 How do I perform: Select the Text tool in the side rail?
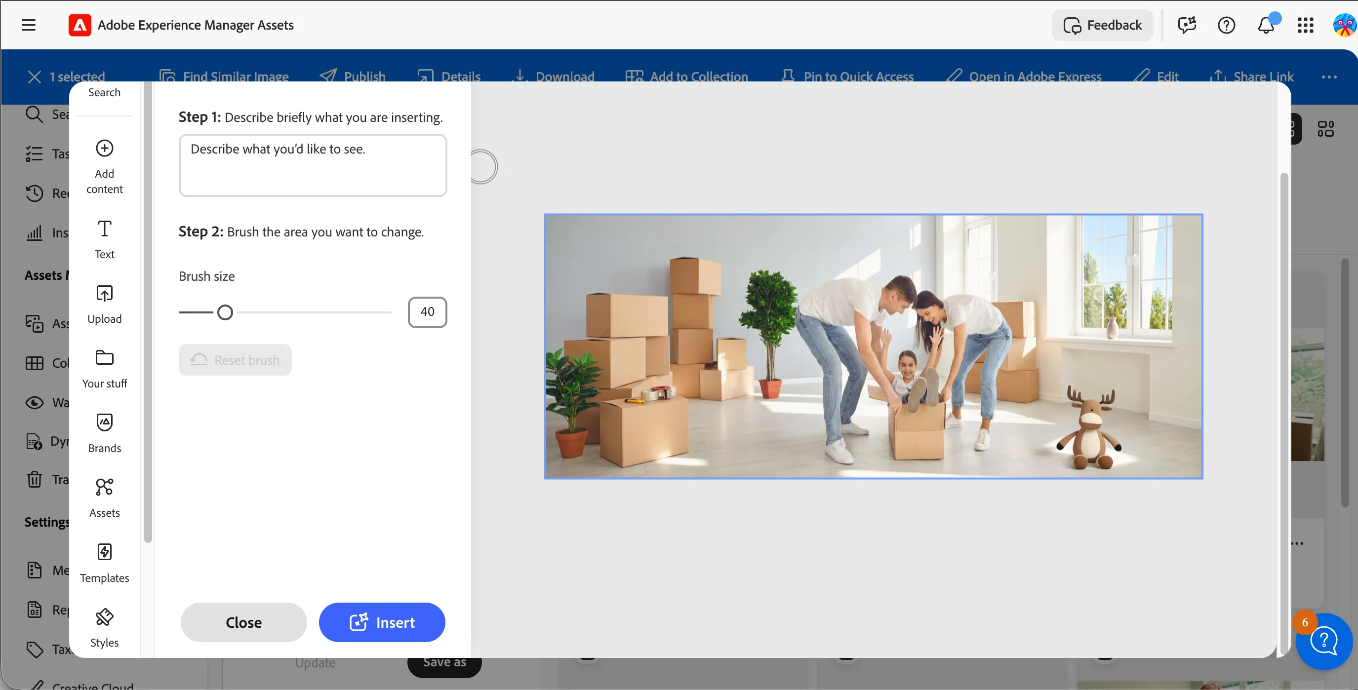(x=104, y=240)
